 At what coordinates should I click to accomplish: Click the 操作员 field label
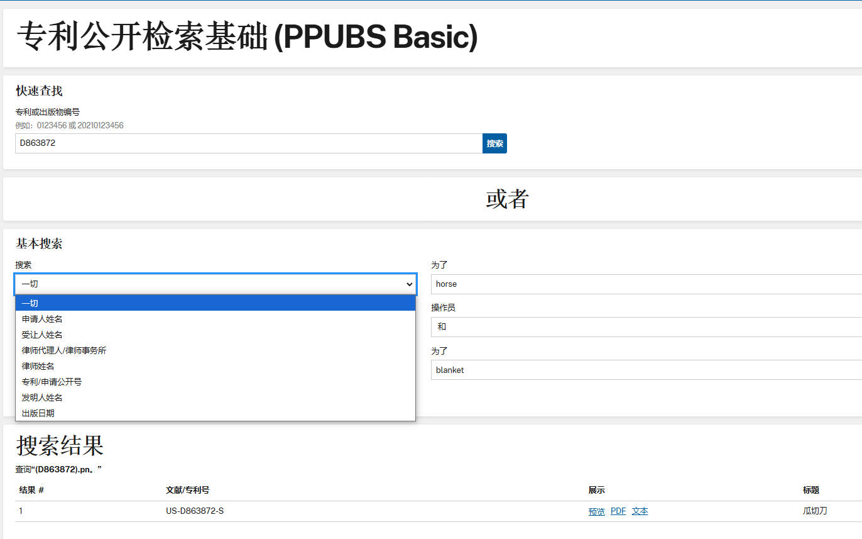443,308
